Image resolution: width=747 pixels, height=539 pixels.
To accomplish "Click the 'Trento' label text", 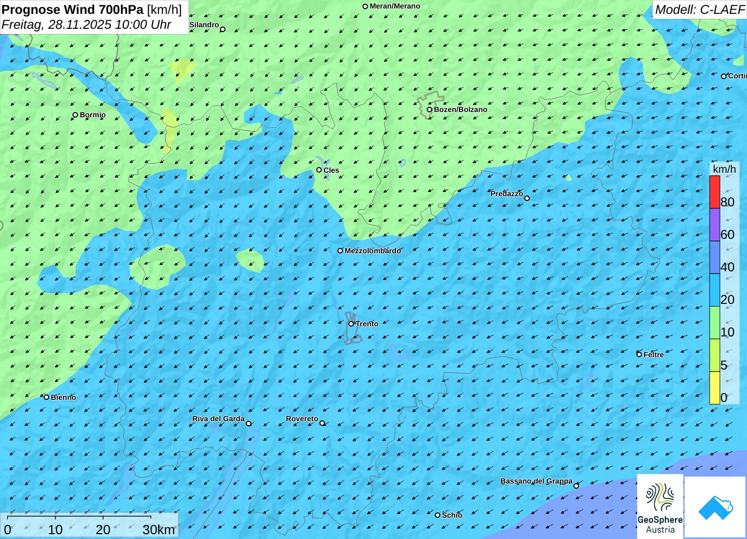I will point(367,324).
